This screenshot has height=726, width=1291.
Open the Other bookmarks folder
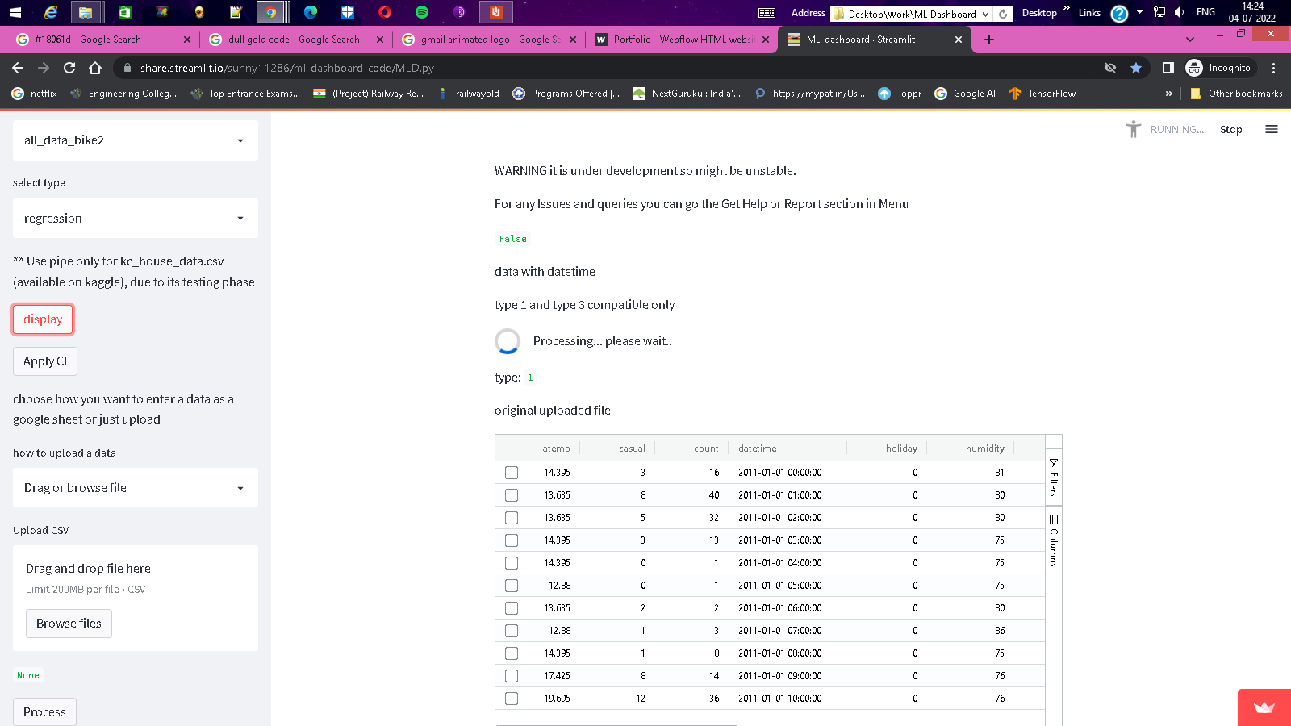coord(1236,94)
